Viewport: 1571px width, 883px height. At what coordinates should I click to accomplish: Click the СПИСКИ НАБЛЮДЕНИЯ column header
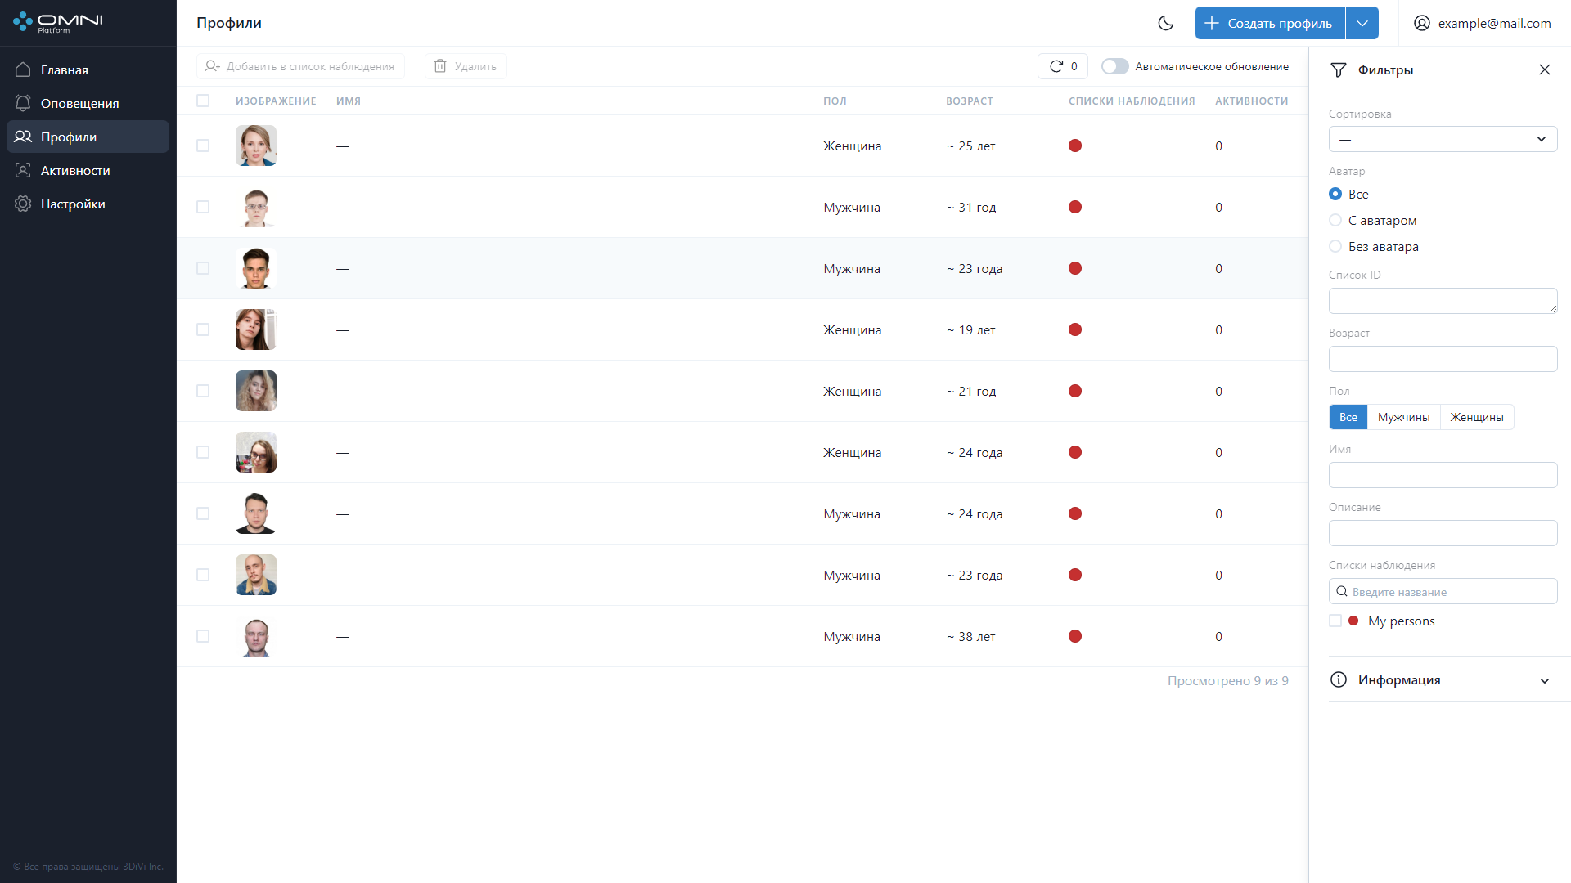coord(1132,101)
